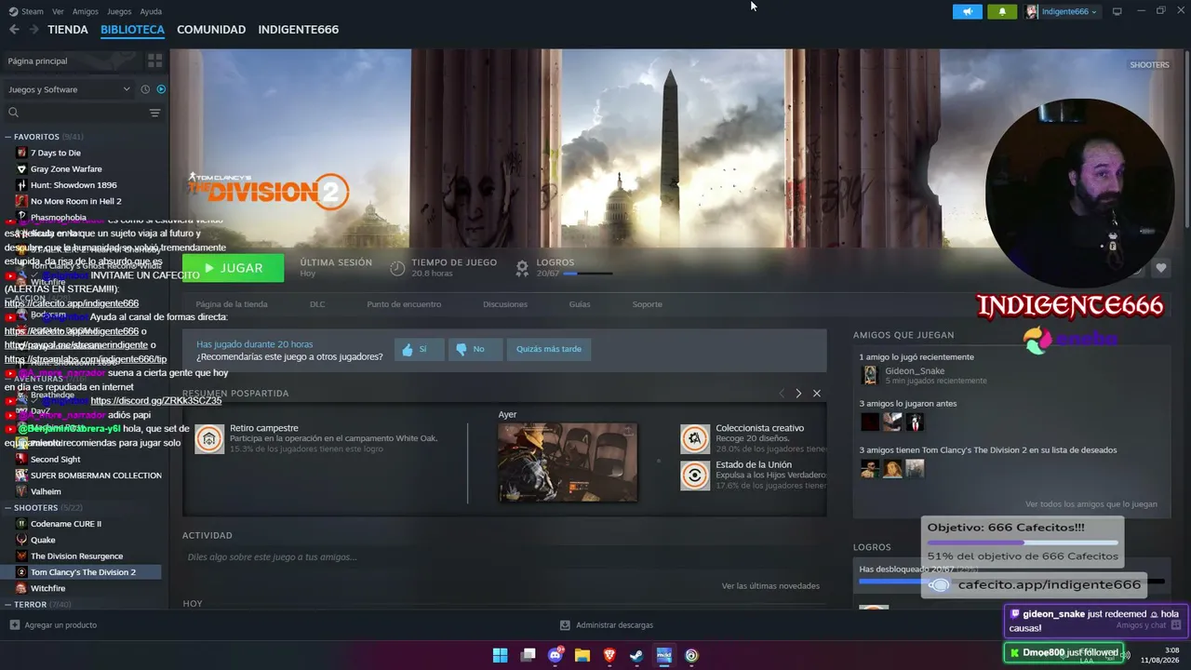This screenshot has width=1191, height=670.
Task: Open the Juegos y Software dropdown
Action: [70, 89]
